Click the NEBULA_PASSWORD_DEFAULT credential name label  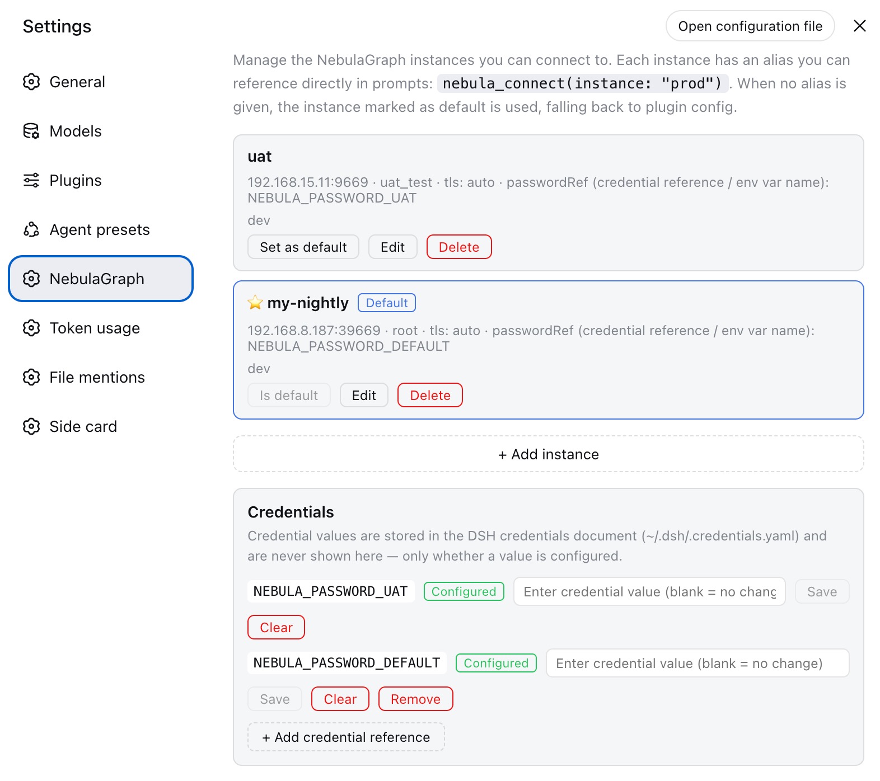pyautogui.click(x=347, y=663)
